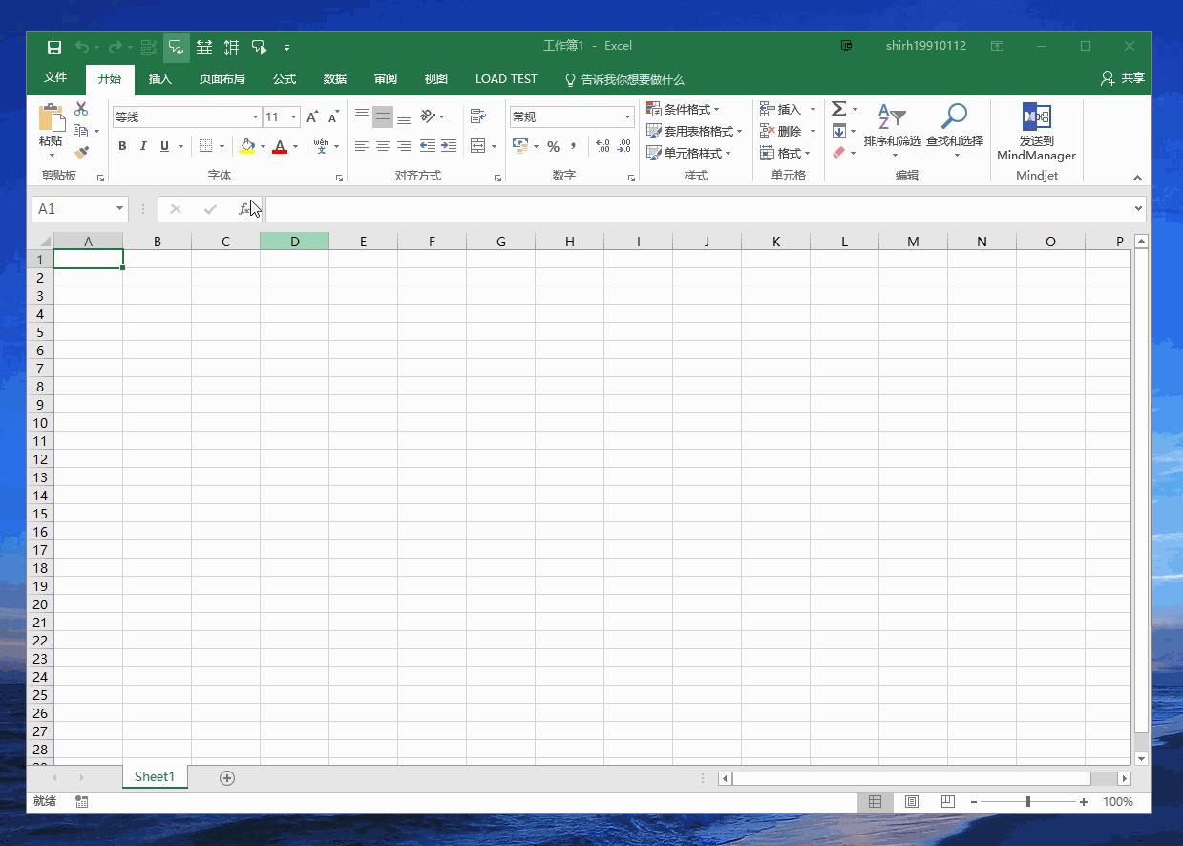Decrease font size with the smaller A
The height and width of the screenshot is (846, 1183).
(333, 116)
